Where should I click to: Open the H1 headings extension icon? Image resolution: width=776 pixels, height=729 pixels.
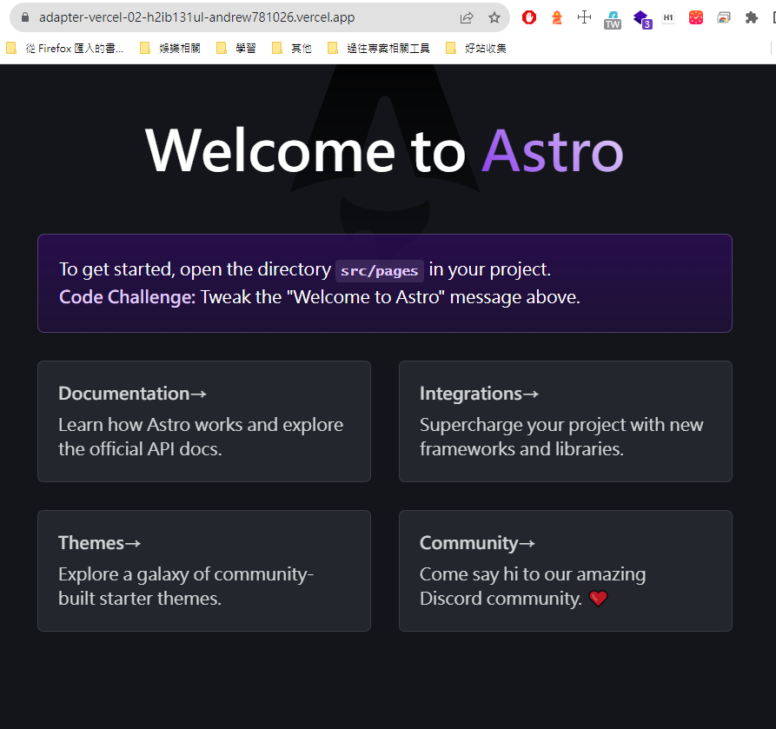pyautogui.click(x=668, y=17)
